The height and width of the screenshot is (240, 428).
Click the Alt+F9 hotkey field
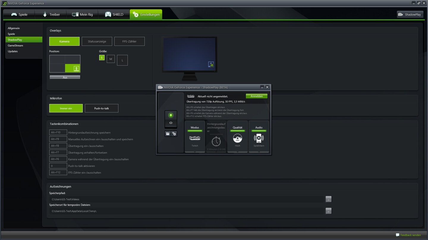58,139
